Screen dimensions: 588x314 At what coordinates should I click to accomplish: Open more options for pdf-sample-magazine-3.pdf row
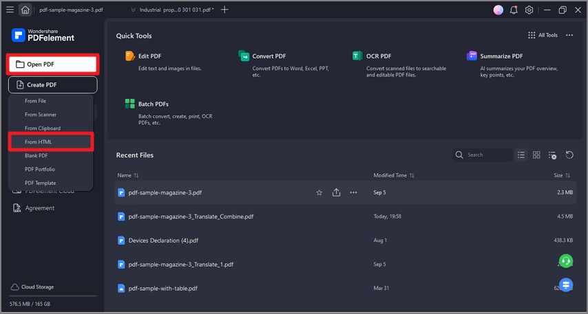pos(353,193)
